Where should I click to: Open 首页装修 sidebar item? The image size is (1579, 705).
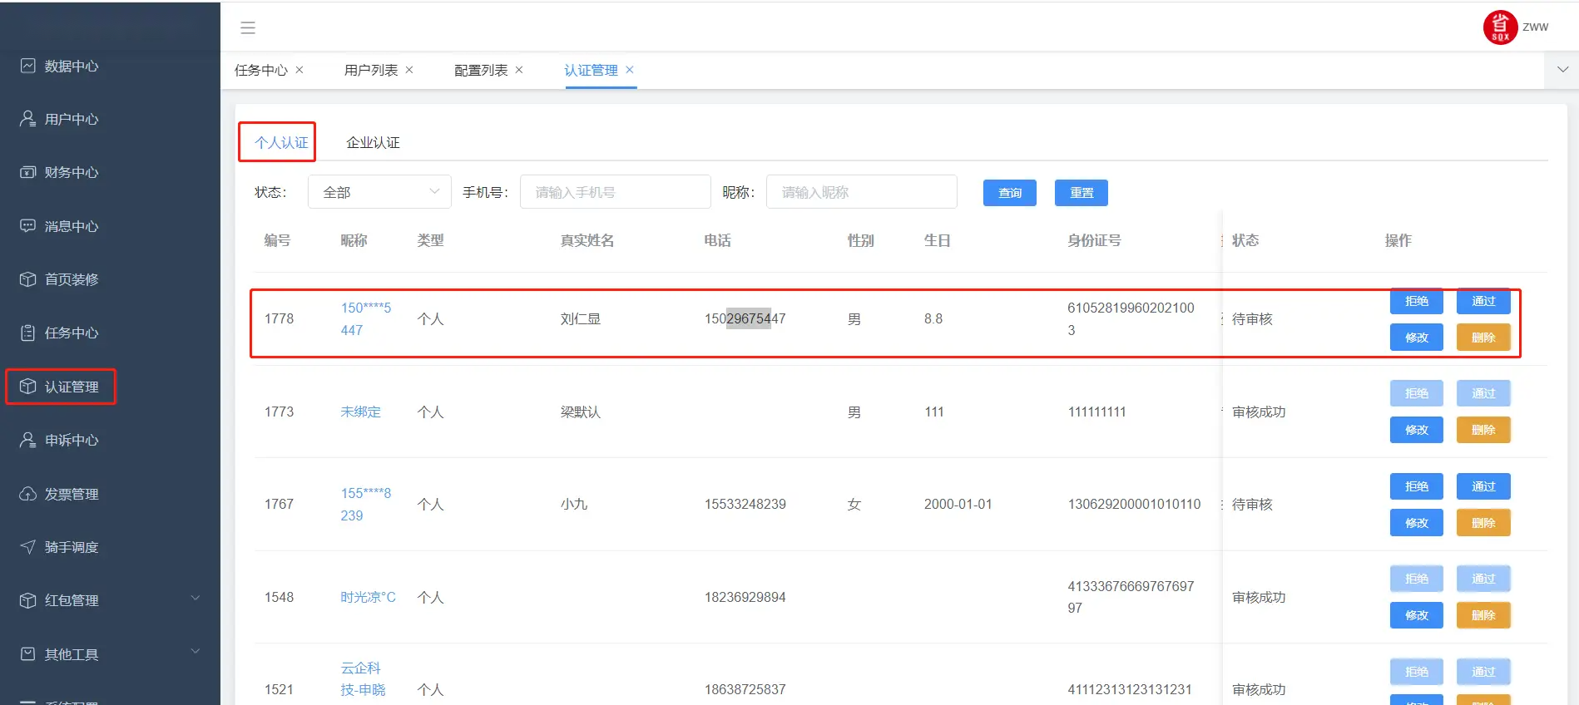coord(71,279)
